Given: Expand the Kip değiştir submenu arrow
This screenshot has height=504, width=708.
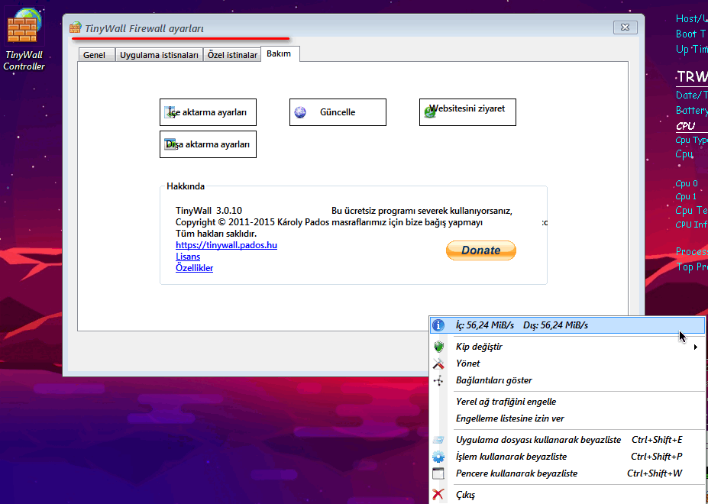Looking at the screenshot, I should coord(696,347).
